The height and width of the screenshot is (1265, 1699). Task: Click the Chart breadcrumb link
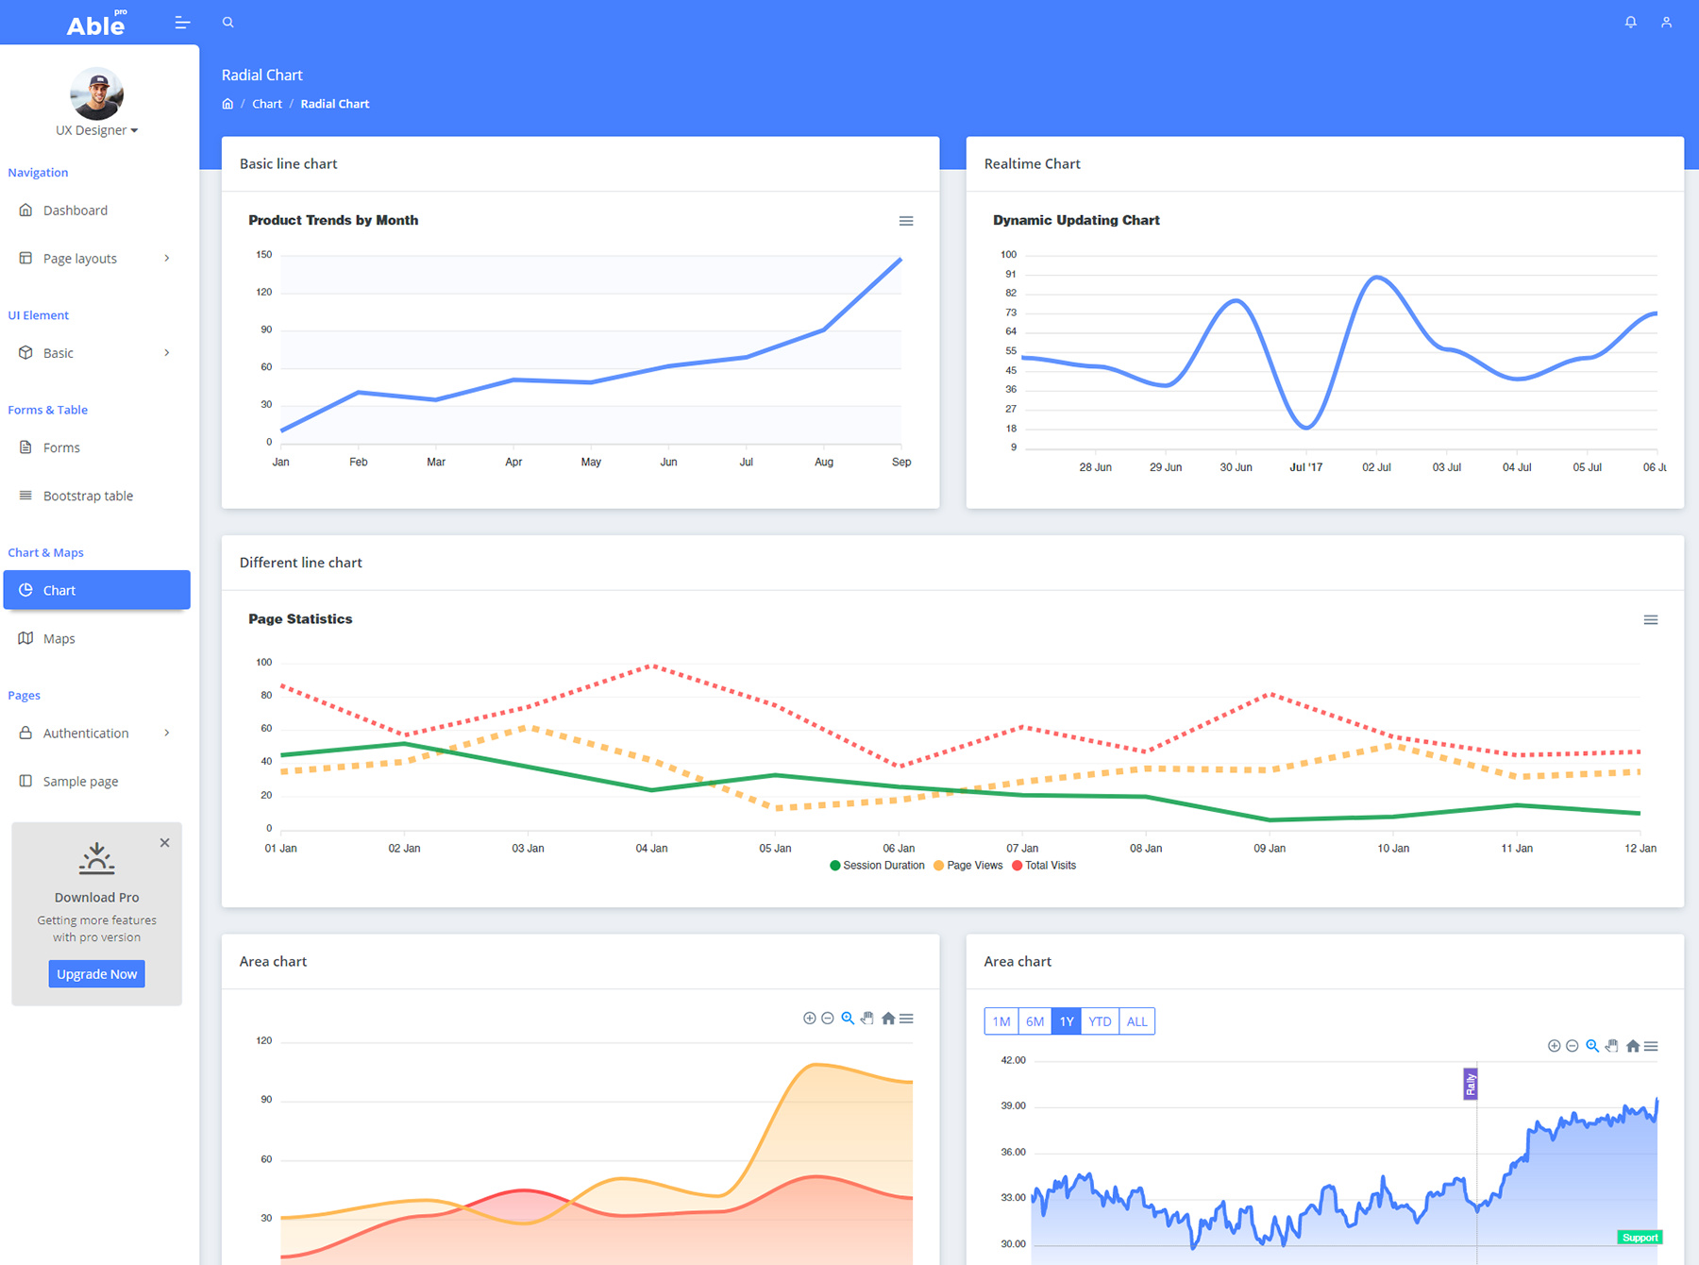[267, 104]
